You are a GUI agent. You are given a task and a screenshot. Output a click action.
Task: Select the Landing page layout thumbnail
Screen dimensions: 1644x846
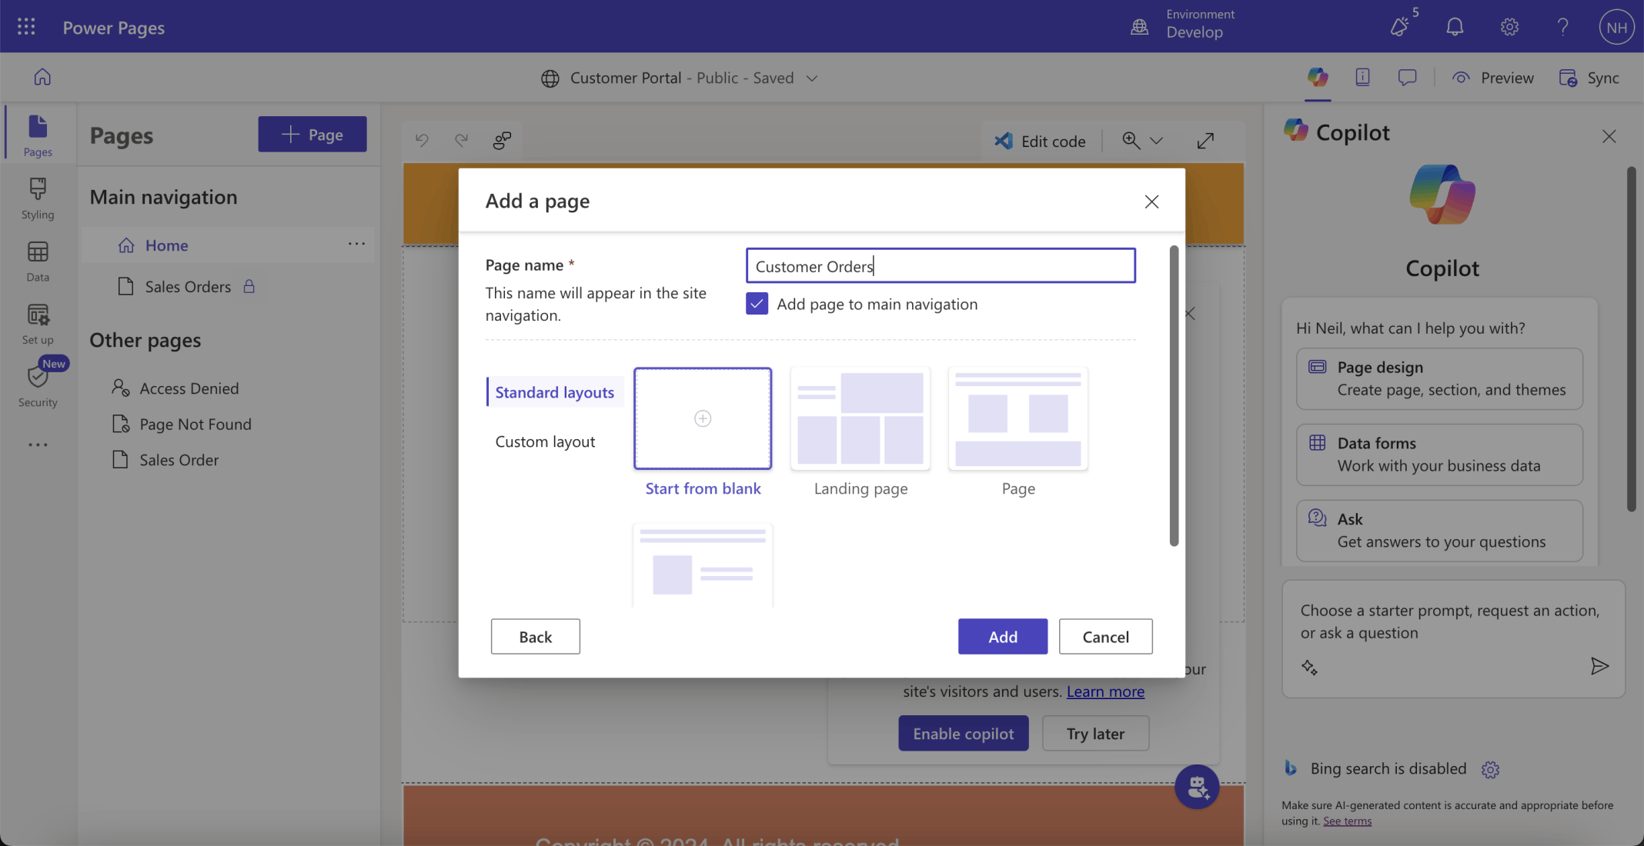coord(860,418)
